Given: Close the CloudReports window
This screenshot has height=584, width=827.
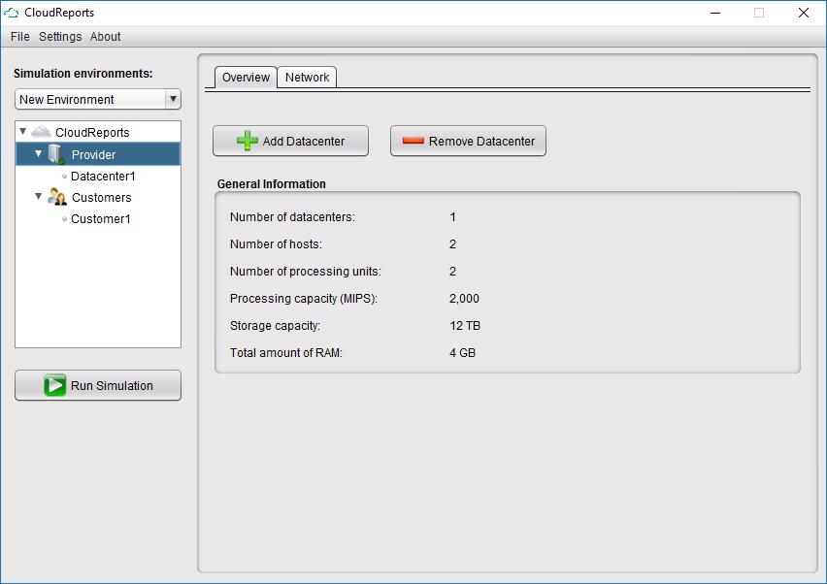Looking at the screenshot, I should click(804, 13).
